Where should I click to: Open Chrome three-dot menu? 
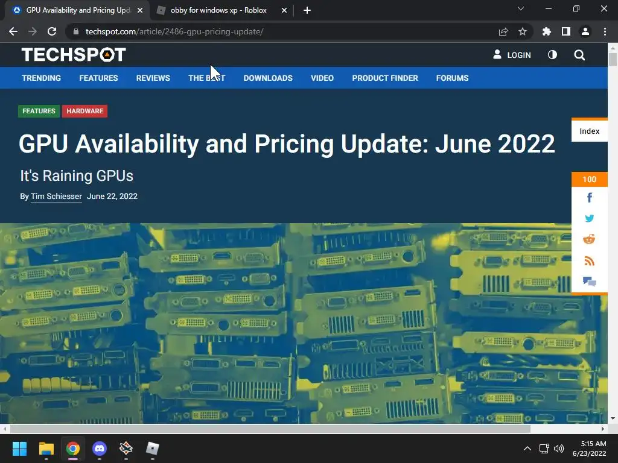click(x=605, y=31)
